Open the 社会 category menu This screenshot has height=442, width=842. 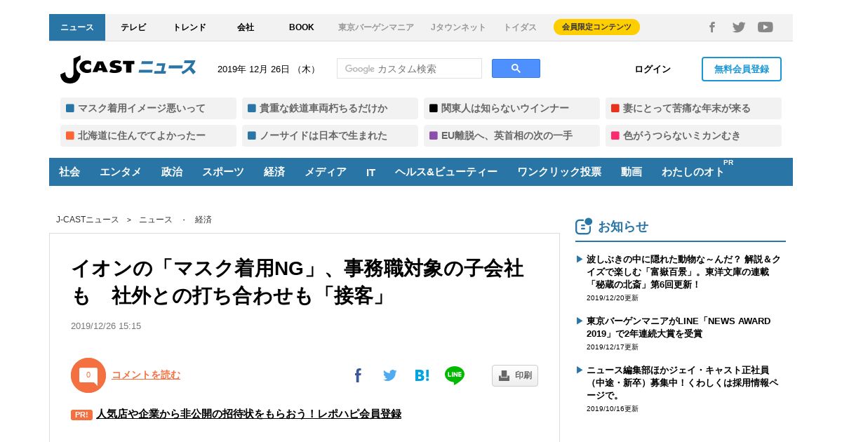point(69,172)
